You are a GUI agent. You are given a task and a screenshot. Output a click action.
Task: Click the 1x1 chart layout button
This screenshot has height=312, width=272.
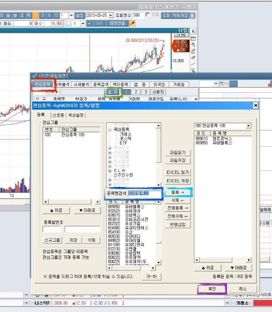(x=99, y=23)
